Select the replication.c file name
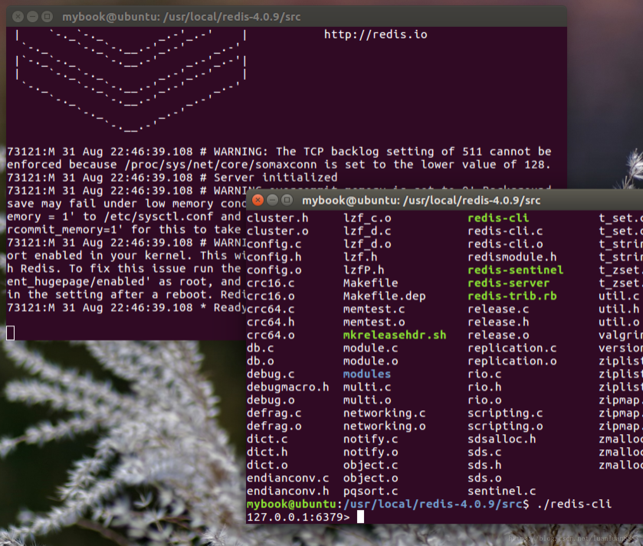 pyautogui.click(x=512, y=348)
